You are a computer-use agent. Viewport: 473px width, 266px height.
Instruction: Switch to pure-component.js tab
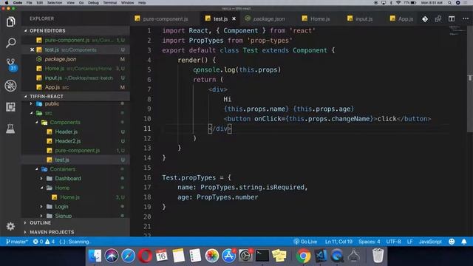166,18
